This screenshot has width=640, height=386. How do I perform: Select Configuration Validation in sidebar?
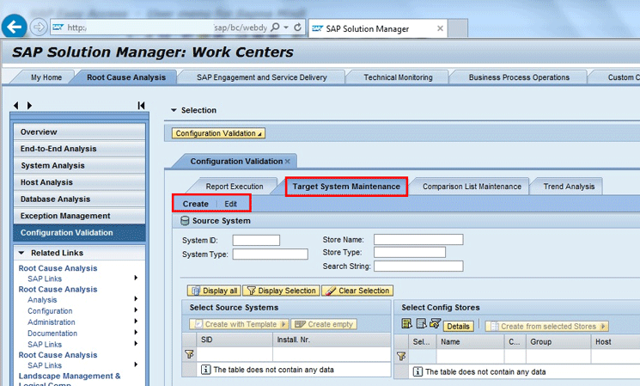coord(79,232)
